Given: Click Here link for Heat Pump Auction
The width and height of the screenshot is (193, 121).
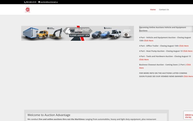Looking at the screenshot, I should pos(188,51).
